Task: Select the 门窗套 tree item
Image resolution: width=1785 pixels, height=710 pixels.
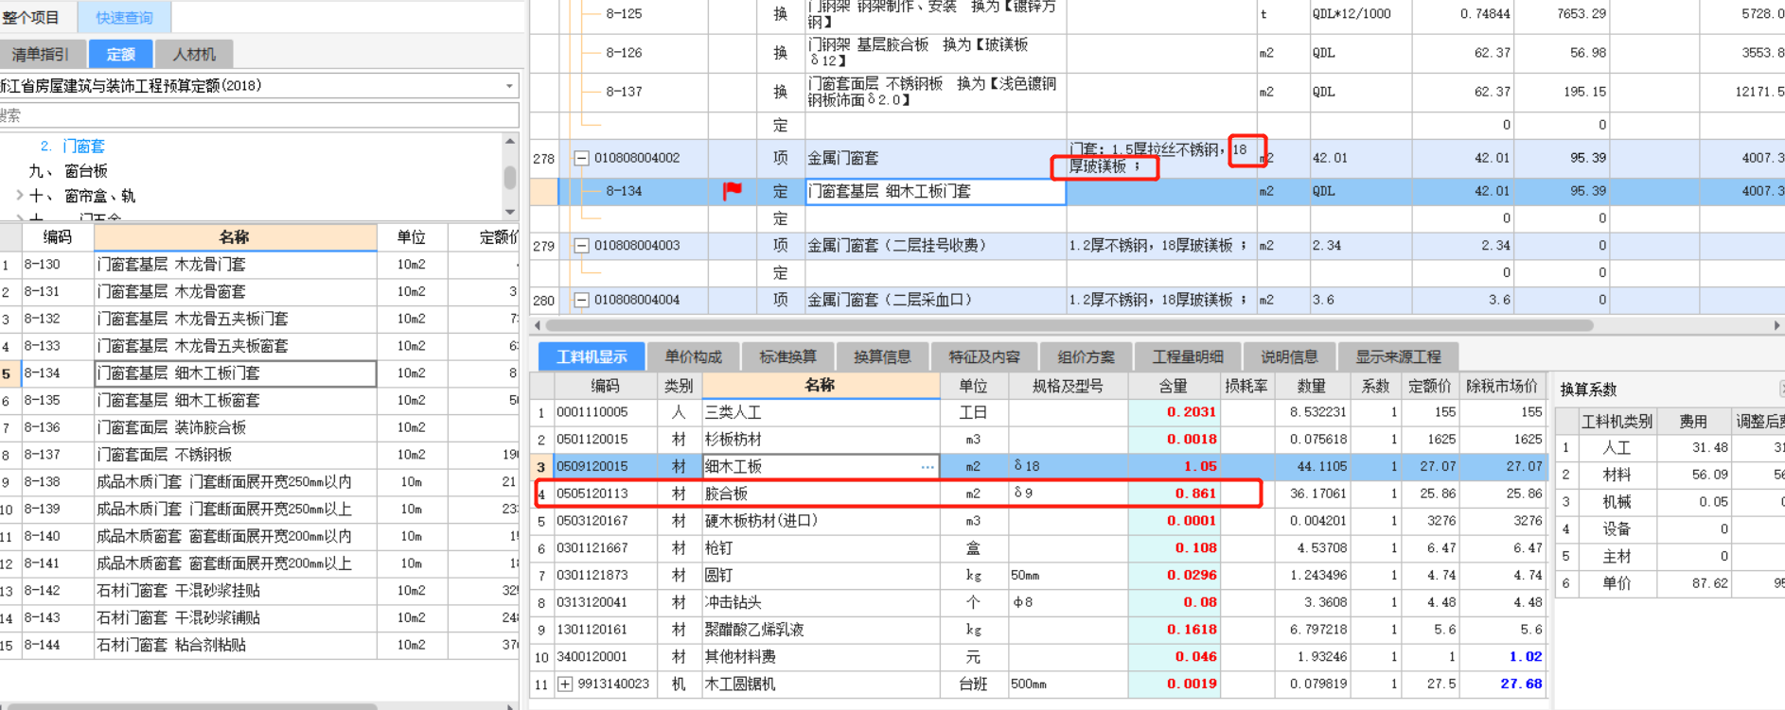Action: (83, 146)
